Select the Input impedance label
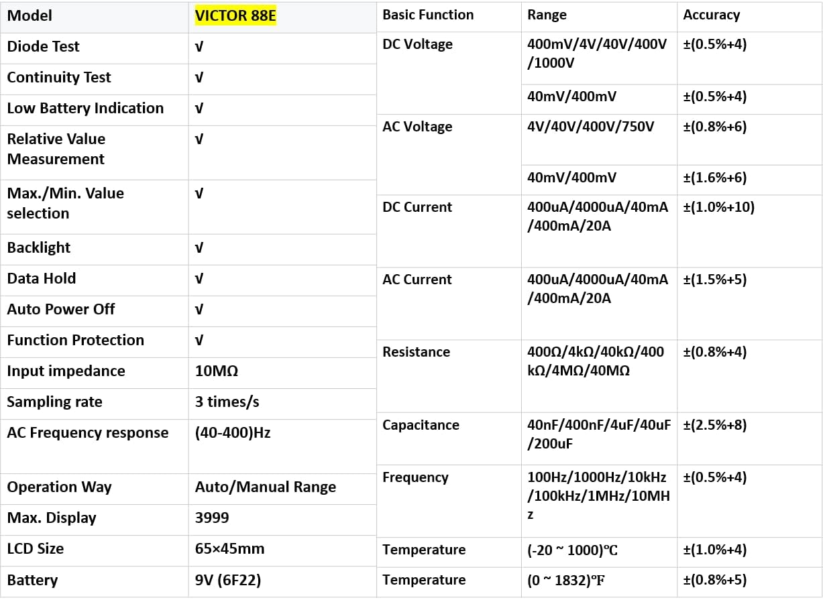This screenshot has width=823, height=600. 66,371
